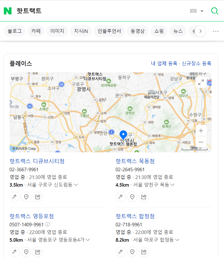Share the 영등포점 listing
224x258 pixels.
[x=38, y=252]
